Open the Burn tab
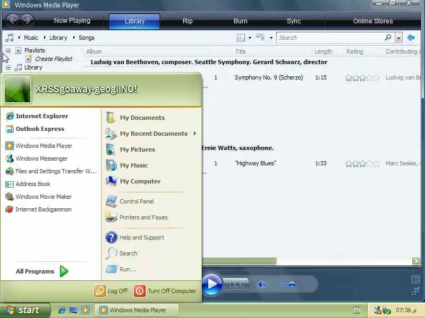Viewport: 425px width, 318px height. tap(241, 21)
